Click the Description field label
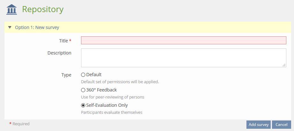This screenshot has height=131, width=294. (59, 53)
